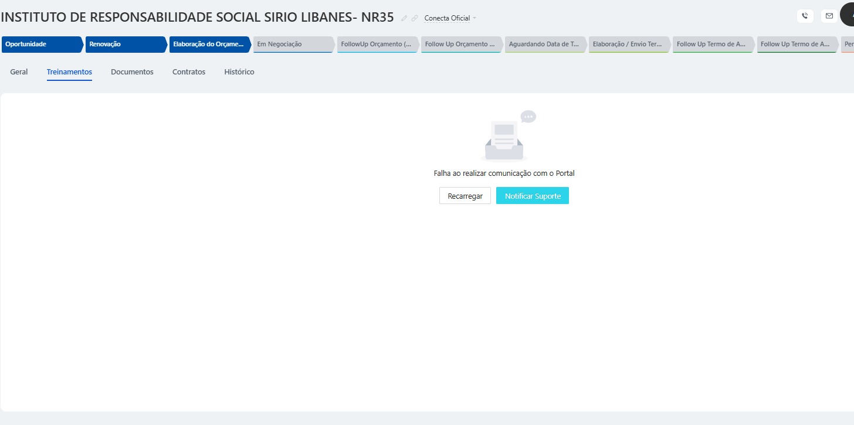This screenshot has width=854, height=425.
Task: Click the dark round avatar icon
Action: (x=848, y=14)
